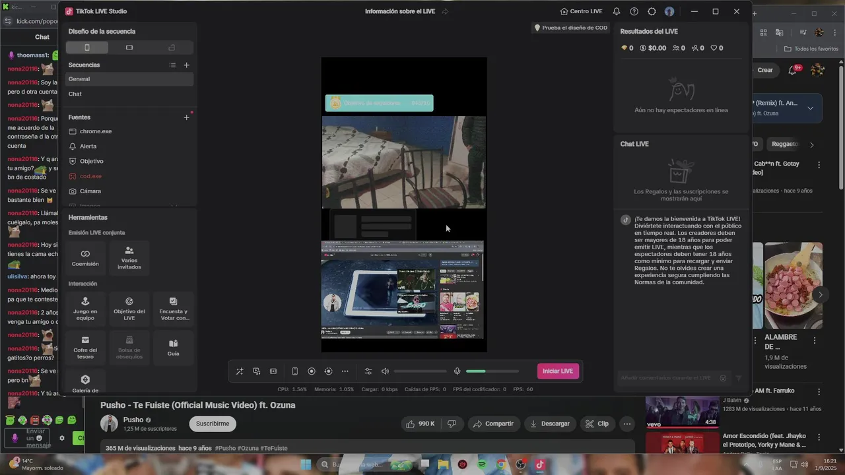845x475 pixels.
Task: Click the LIVE comment input field
Action: point(667,378)
